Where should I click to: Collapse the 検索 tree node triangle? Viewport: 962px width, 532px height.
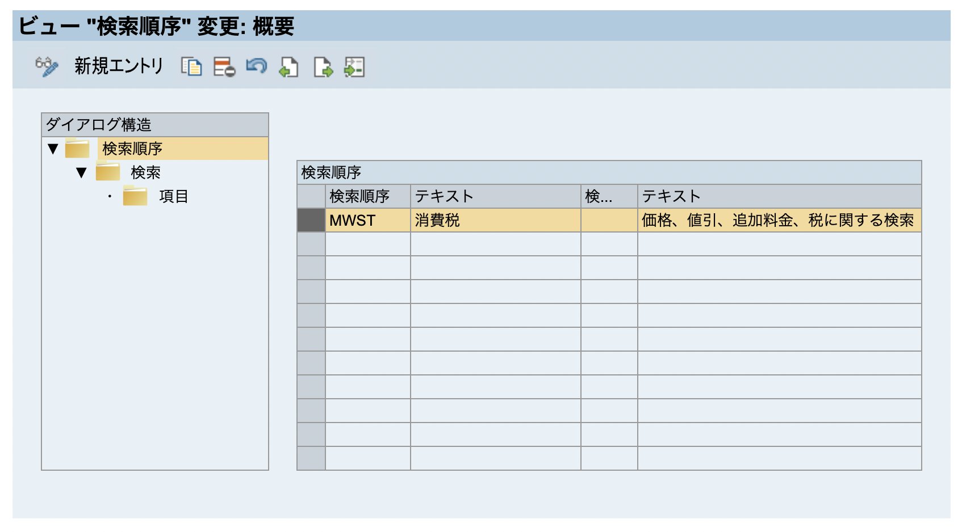[x=81, y=172]
